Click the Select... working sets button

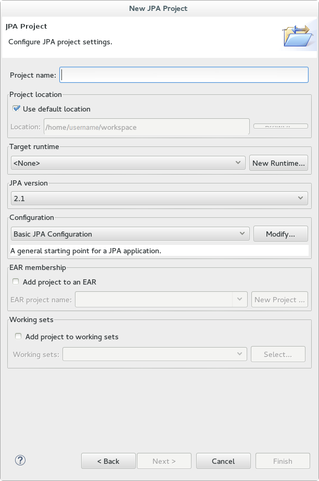(277, 354)
